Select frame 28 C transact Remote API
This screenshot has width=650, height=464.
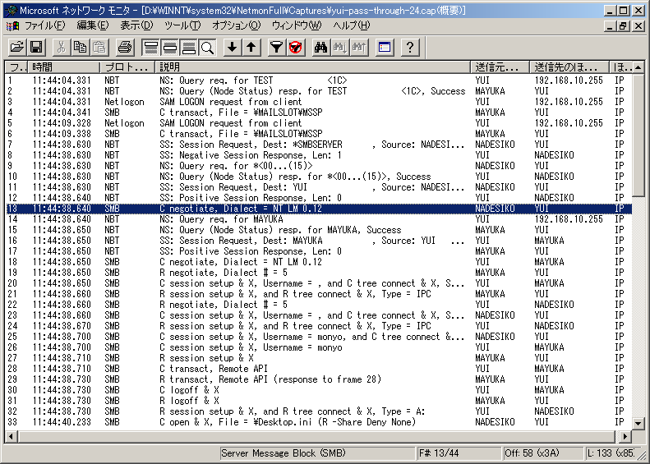point(318,369)
